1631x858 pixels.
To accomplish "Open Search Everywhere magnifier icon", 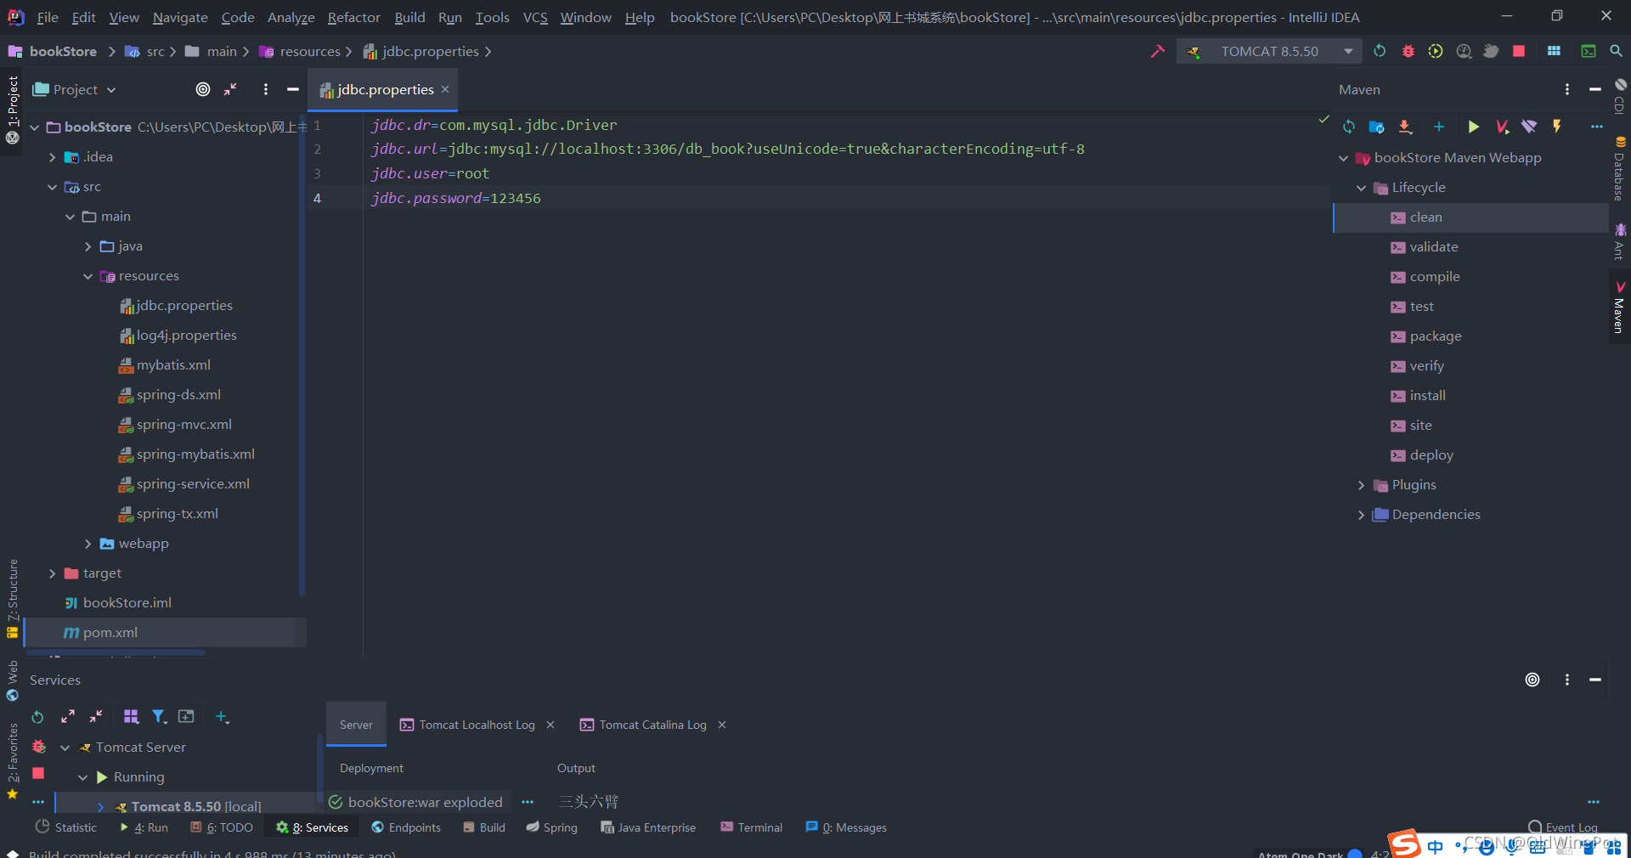I will (x=1616, y=51).
